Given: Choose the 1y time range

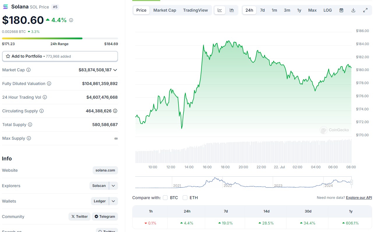Looking at the screenshot, I should (x=299, y=10).
